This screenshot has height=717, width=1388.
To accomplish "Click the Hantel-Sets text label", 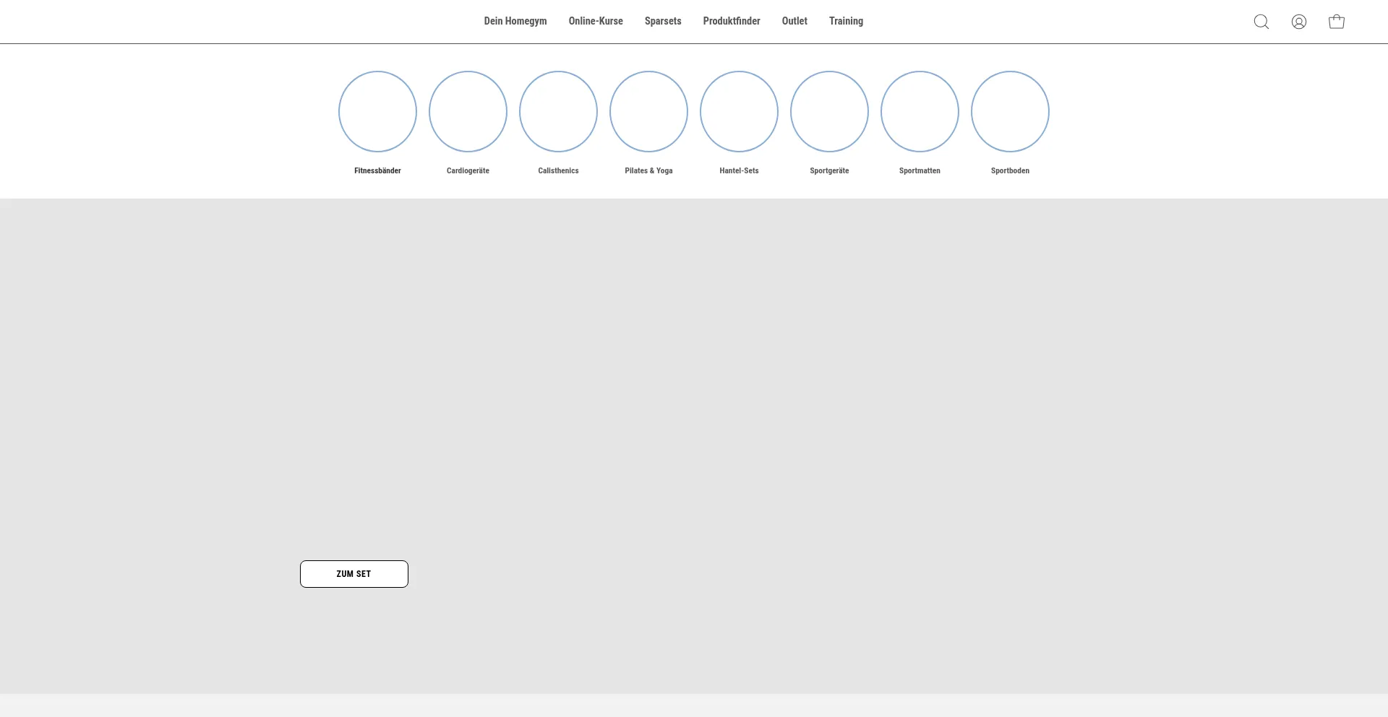I will (739, 171).
